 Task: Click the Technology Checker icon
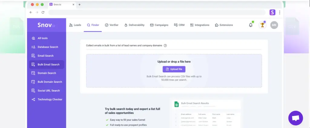tap(33, 100)
